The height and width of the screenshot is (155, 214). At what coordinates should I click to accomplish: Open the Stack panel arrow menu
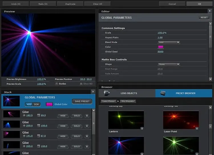point(93,92)
